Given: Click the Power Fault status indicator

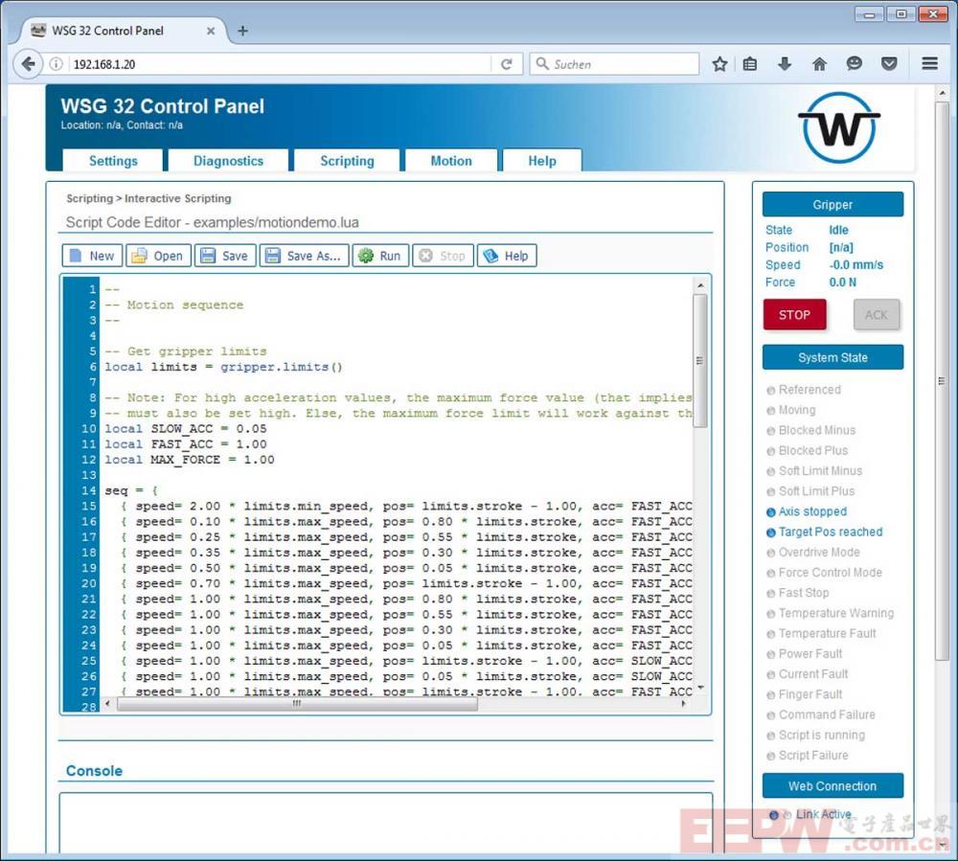Looking at the screenshot, I should point(805,654).
